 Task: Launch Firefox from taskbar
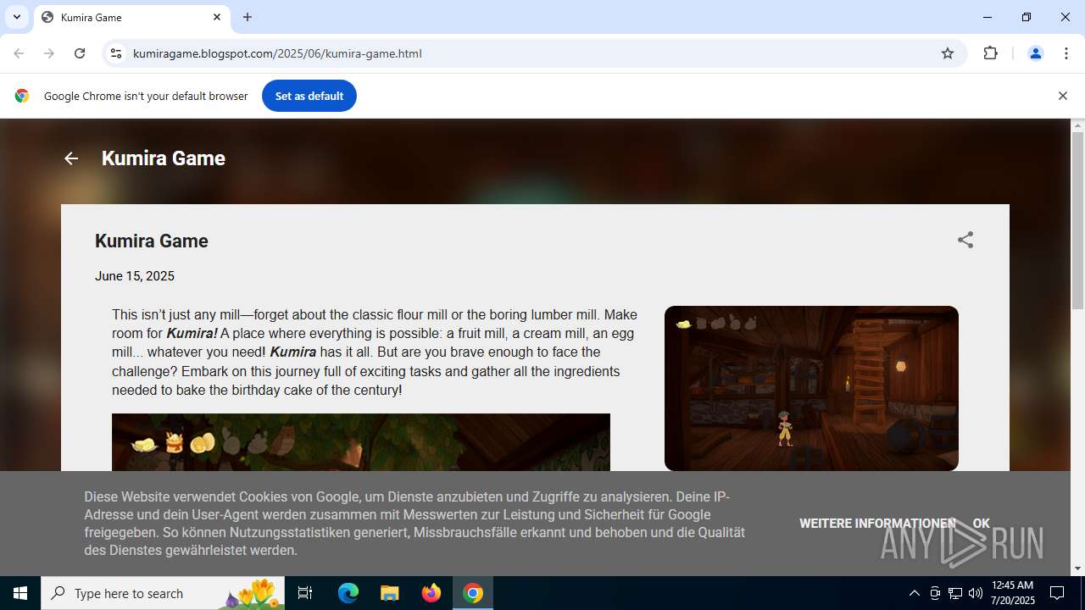(431, 593)
